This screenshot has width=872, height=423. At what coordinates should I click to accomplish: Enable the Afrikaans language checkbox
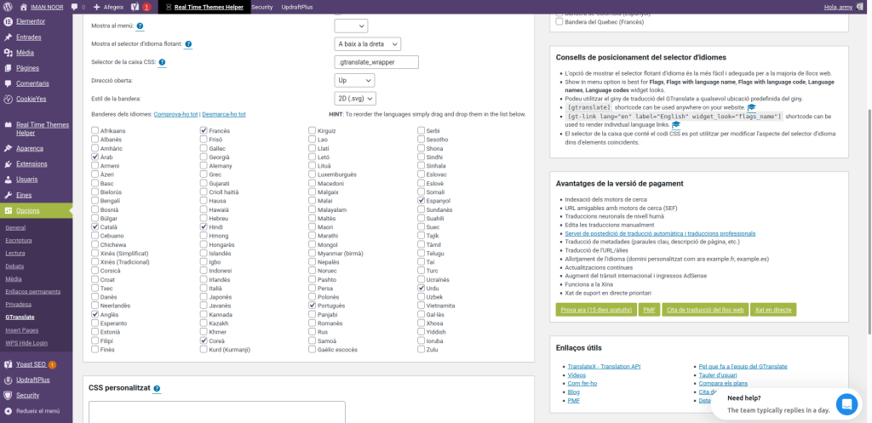pyautogui.click(x=95, y=131)
